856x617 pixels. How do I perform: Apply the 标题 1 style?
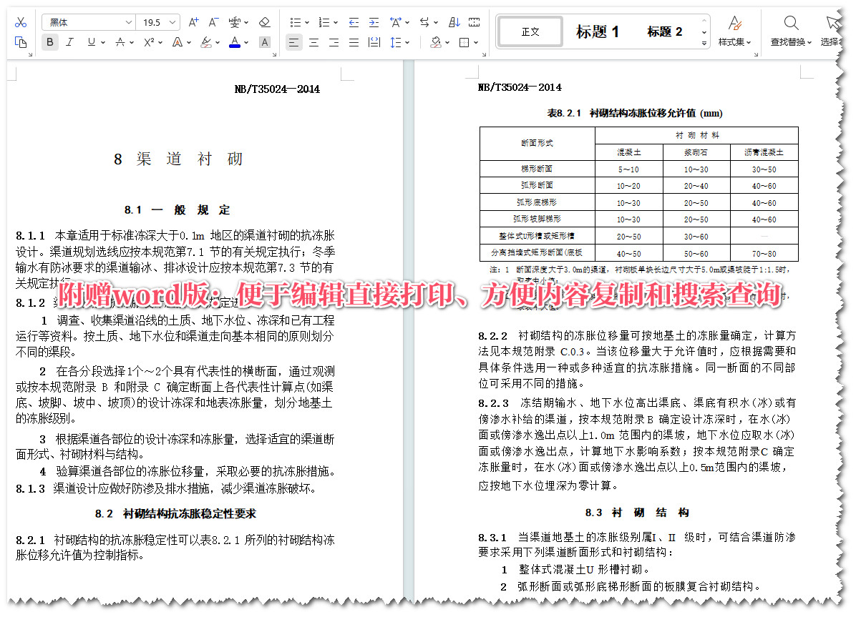click(x=597, y=31)
